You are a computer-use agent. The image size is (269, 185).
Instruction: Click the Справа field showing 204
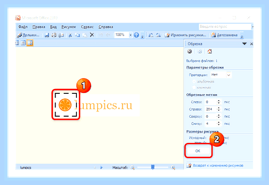211,109
